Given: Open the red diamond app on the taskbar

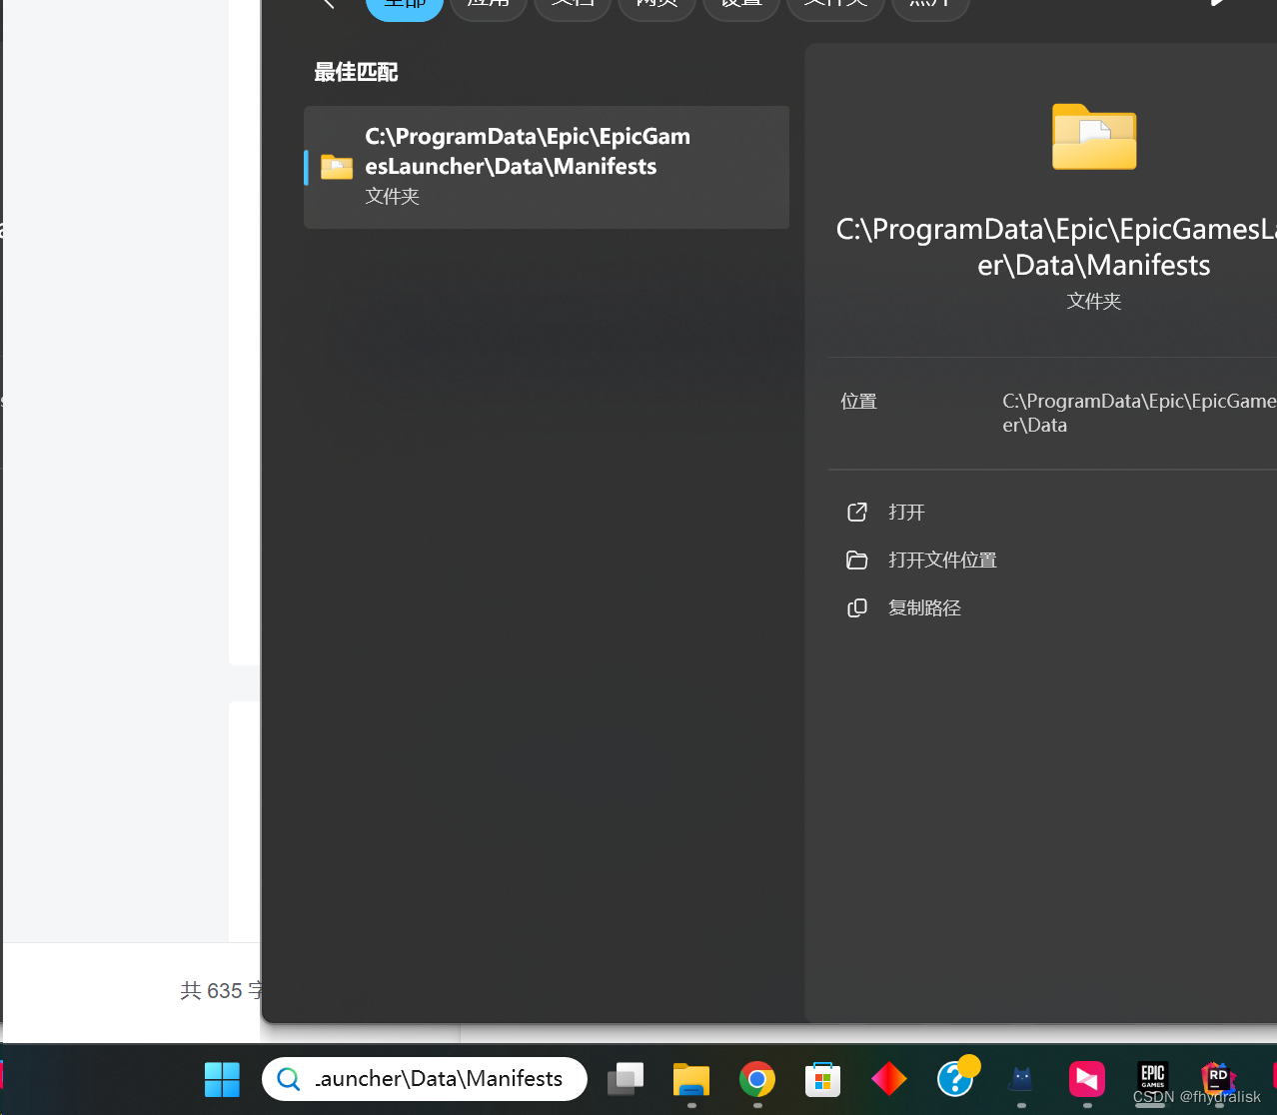Looking at the screenshot, I should [888, 1079].
